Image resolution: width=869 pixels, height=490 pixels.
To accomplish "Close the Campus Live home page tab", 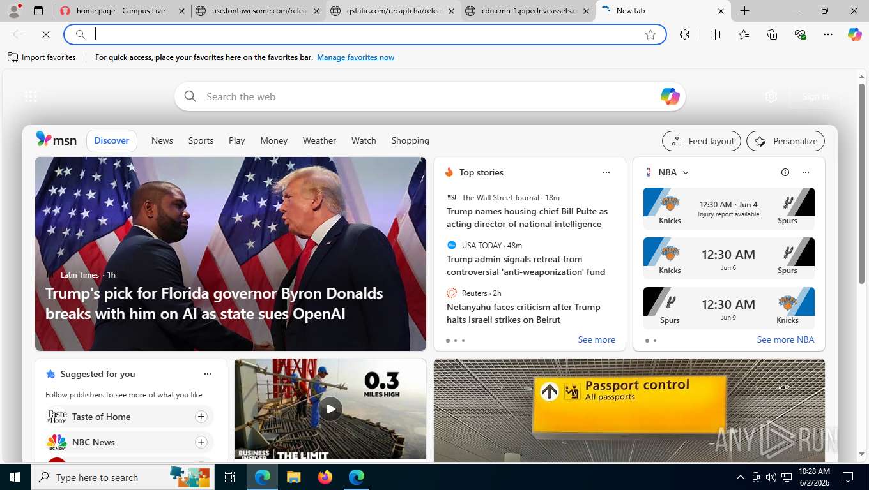I will (181, 11).
